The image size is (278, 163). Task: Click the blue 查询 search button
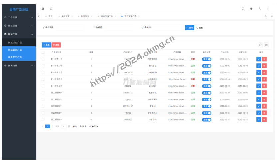click(x=190, y=28)
